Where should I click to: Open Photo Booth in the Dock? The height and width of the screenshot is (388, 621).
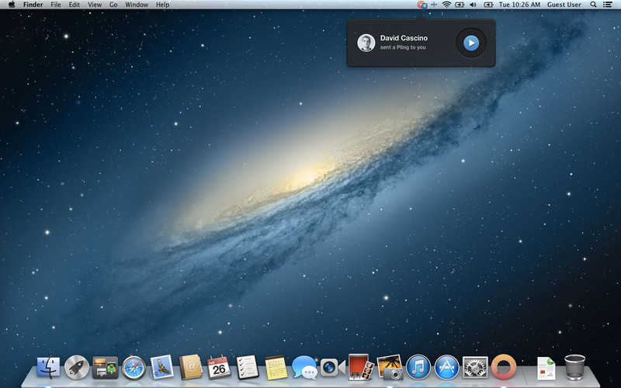click(361, 367)
